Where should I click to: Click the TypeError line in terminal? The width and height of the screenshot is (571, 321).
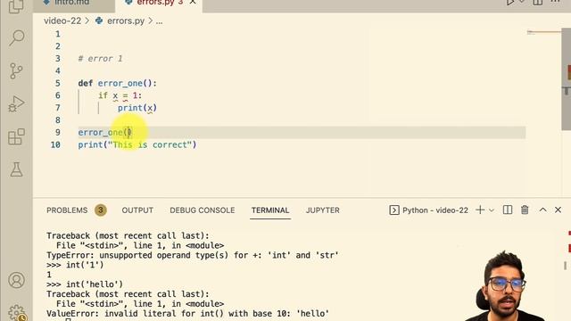pyautogui.click(x=193, y=255)
